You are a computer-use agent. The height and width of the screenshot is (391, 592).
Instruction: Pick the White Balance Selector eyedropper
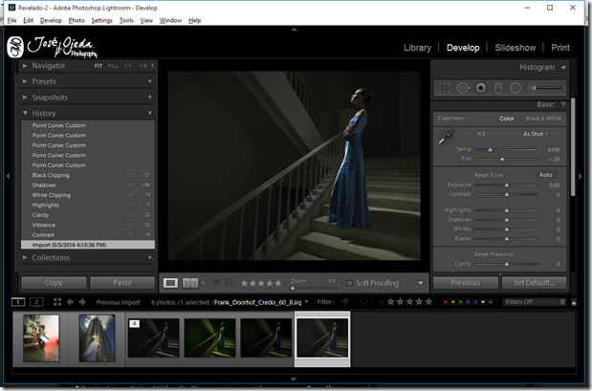point(446,137)
